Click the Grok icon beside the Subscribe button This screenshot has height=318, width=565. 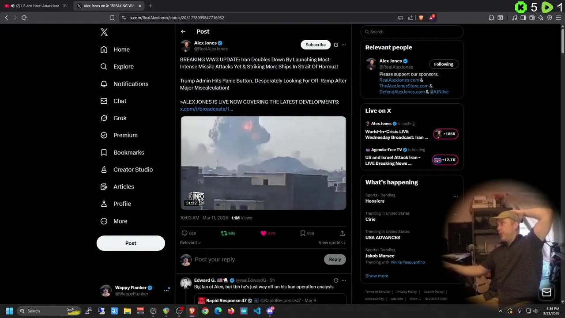pos(336,45)
